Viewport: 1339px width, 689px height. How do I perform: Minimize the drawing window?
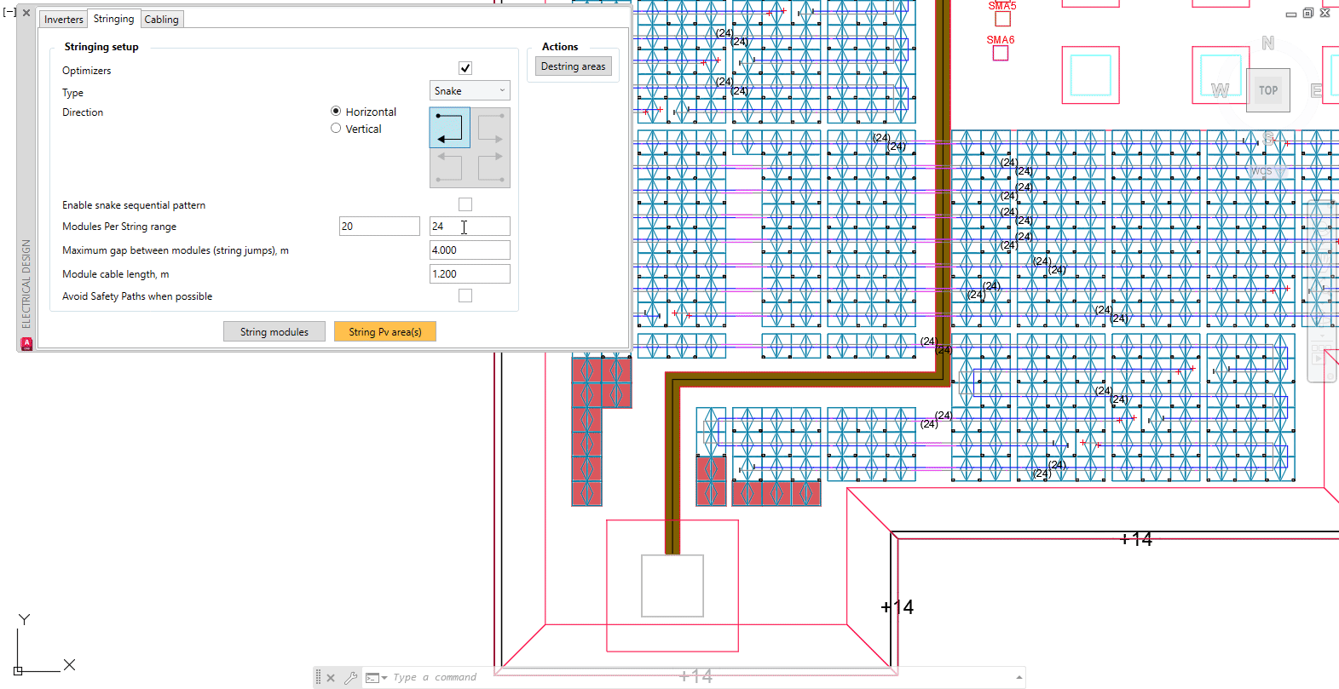[x=1291, y=14]
